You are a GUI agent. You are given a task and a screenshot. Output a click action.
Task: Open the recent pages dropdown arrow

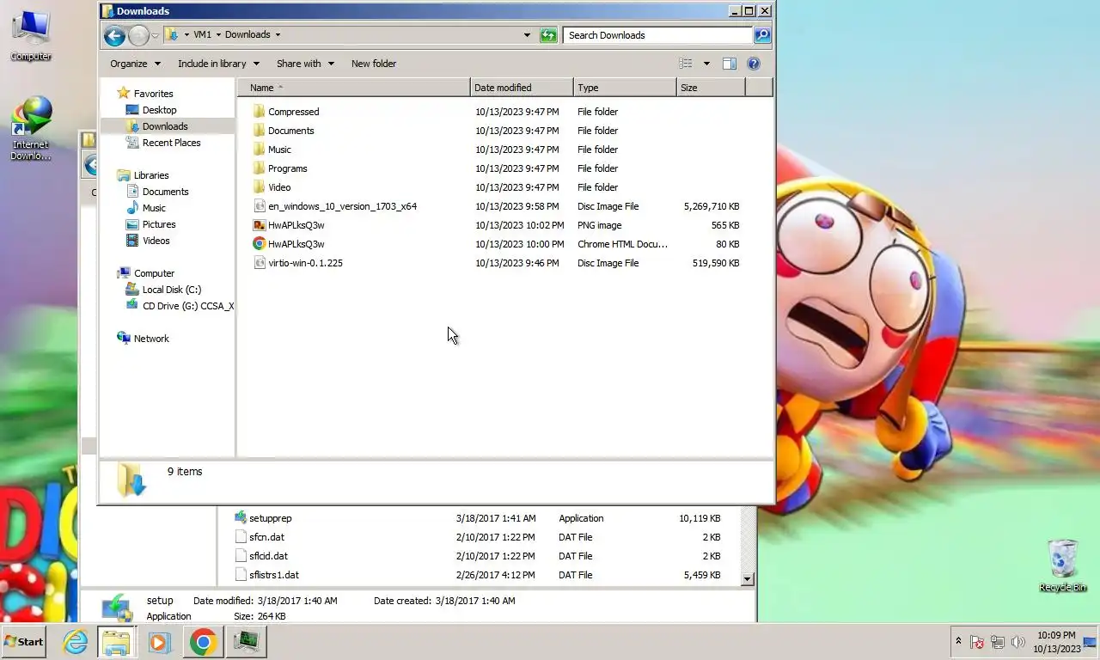point(155,35)
